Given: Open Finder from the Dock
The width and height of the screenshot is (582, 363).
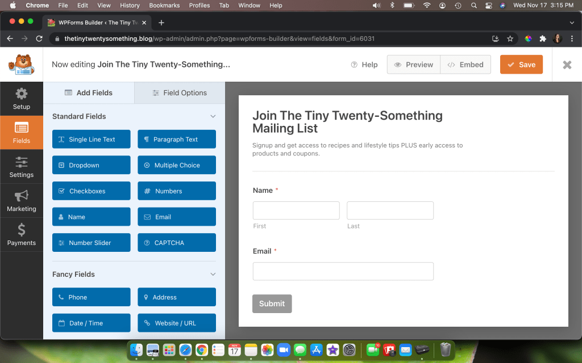Looking at the screenshot, I should 136,350.
